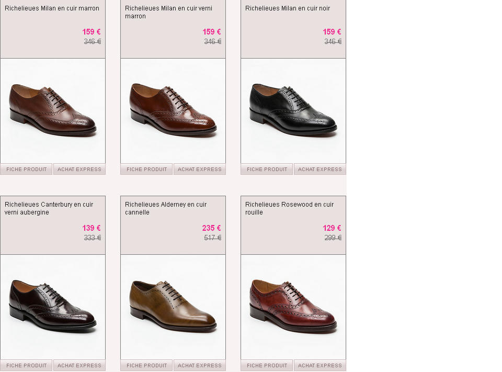502x372 pixels.
Task: Select the patent brown Milan shoe image
Action: [x=173, y=111]
